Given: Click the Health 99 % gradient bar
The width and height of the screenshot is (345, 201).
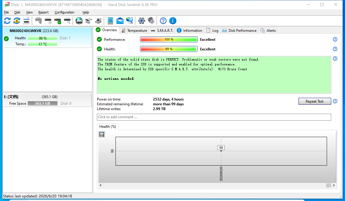Looking at the screenshot, I should pyautogui.click(x=169, y=49).
